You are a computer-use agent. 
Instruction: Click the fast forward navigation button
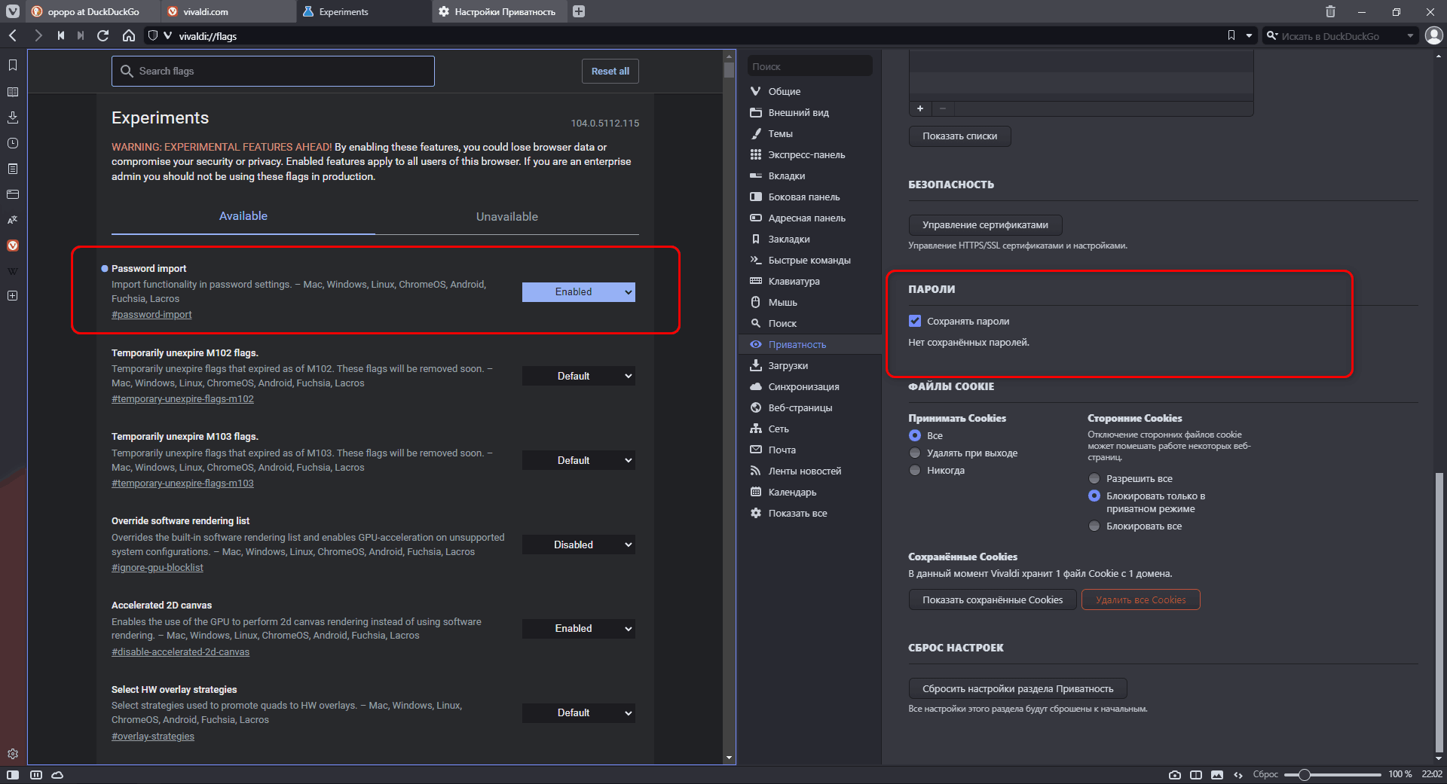(81, 35)
